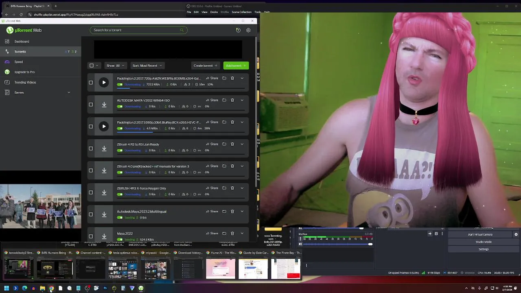This screenshot has width=521, height=293.
Task: Delete the Paddington 720p AMZN torrent
Action: pos(232,78)
